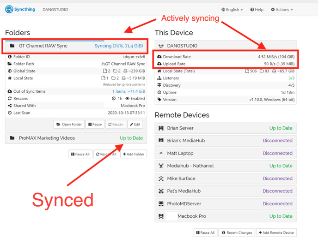Expand the Mike Surface remote device
Viewport: 318px width, 244px height.
pos(226,179)
